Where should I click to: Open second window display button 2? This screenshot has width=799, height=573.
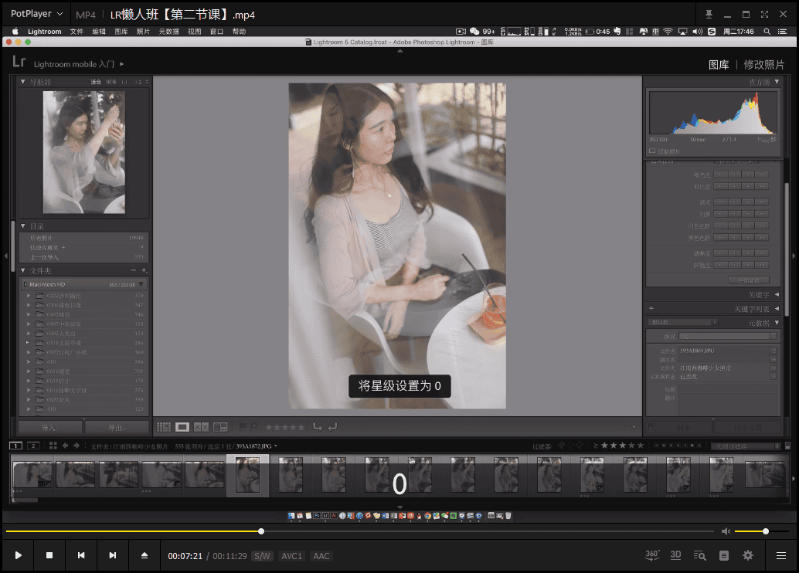click(x=33, y=446)
